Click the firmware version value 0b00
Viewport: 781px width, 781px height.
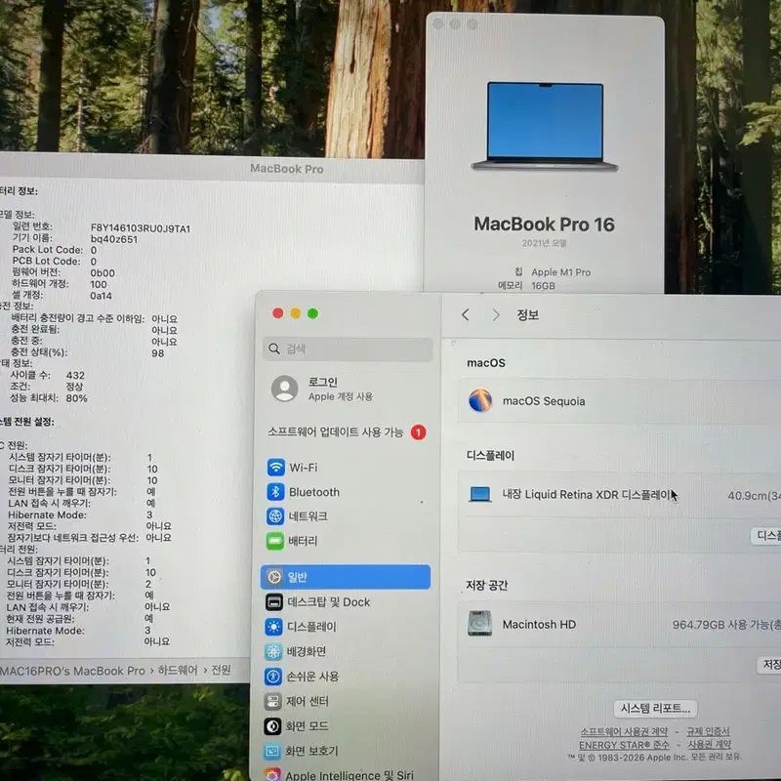click(103, 273)
